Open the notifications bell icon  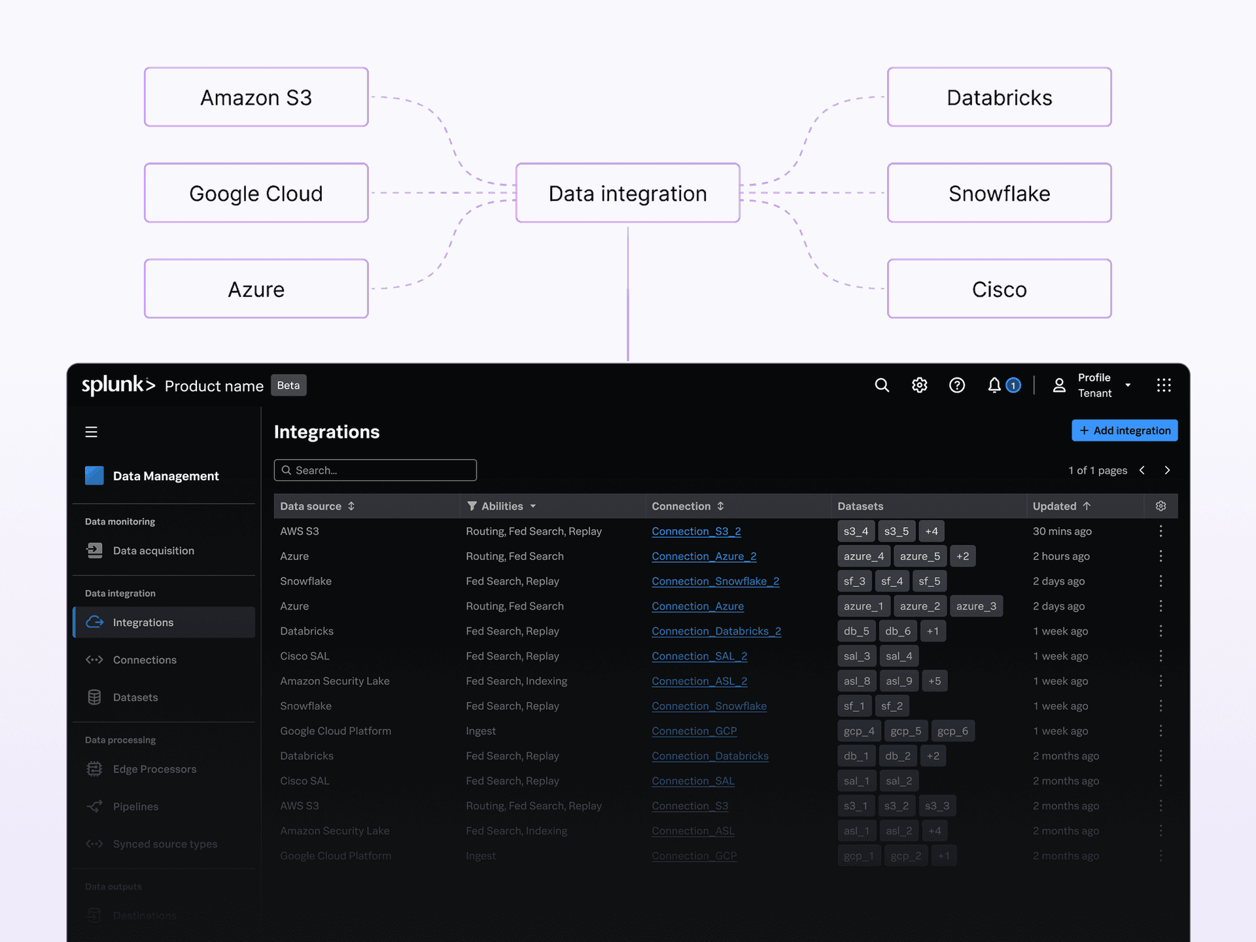pos(994,385)
